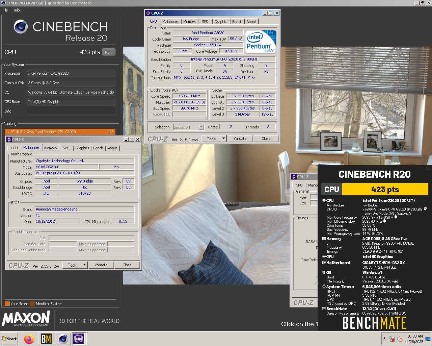Image resolution: width=432 pixels, height=346 pixels.
Task: Click Tools button in CPU-Z Mainboard window
Action: coord(72,265)
